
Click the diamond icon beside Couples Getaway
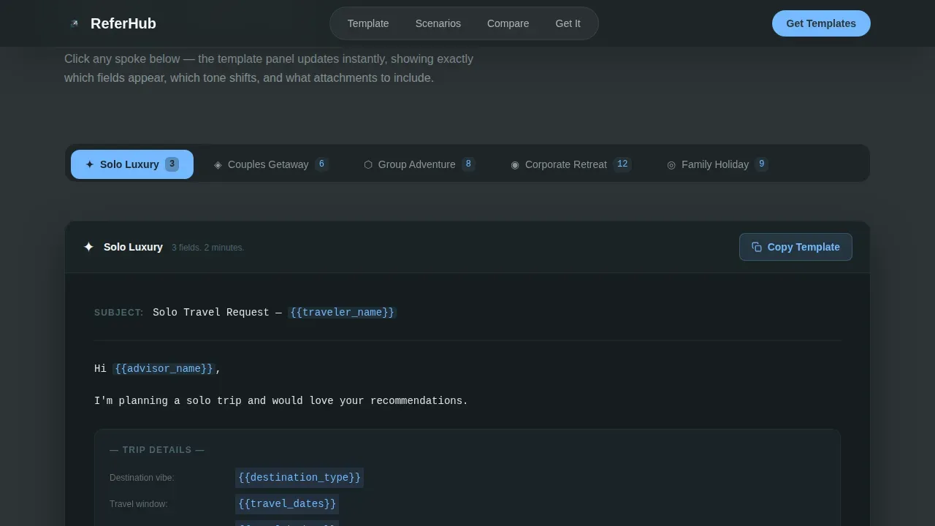[x=218, y=165]
